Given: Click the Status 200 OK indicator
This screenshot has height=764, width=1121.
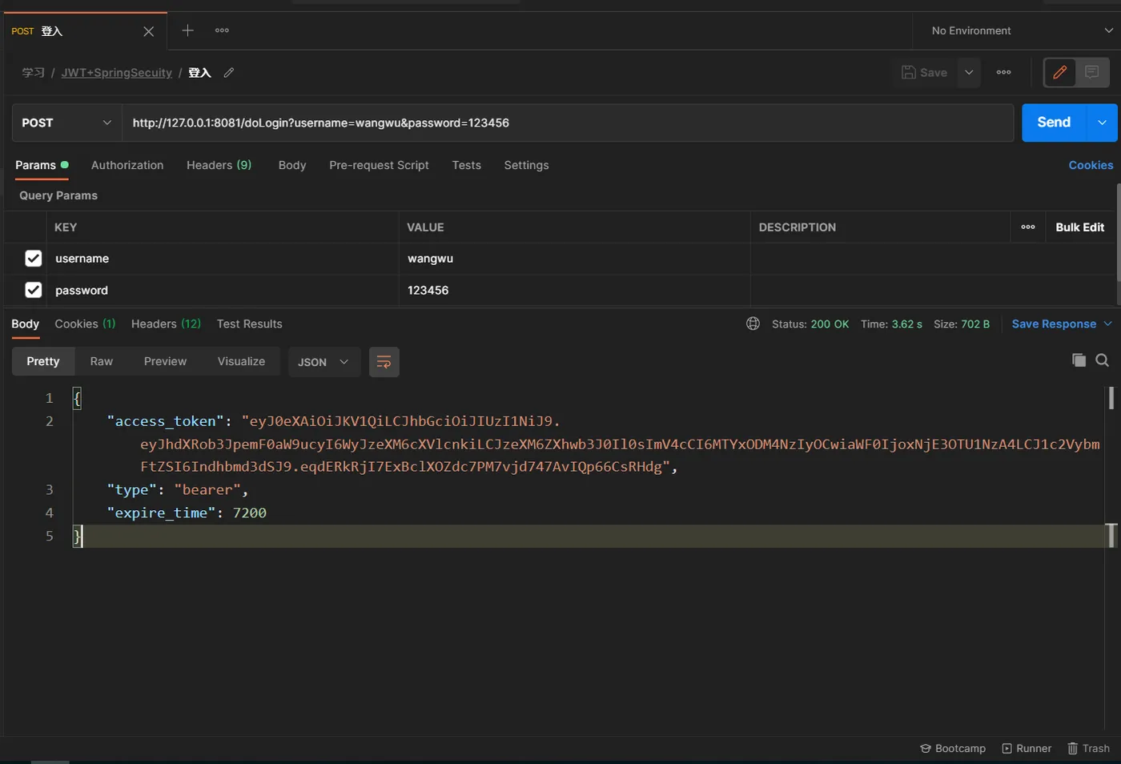Looking at the screenshot, I should pos(810,324).
